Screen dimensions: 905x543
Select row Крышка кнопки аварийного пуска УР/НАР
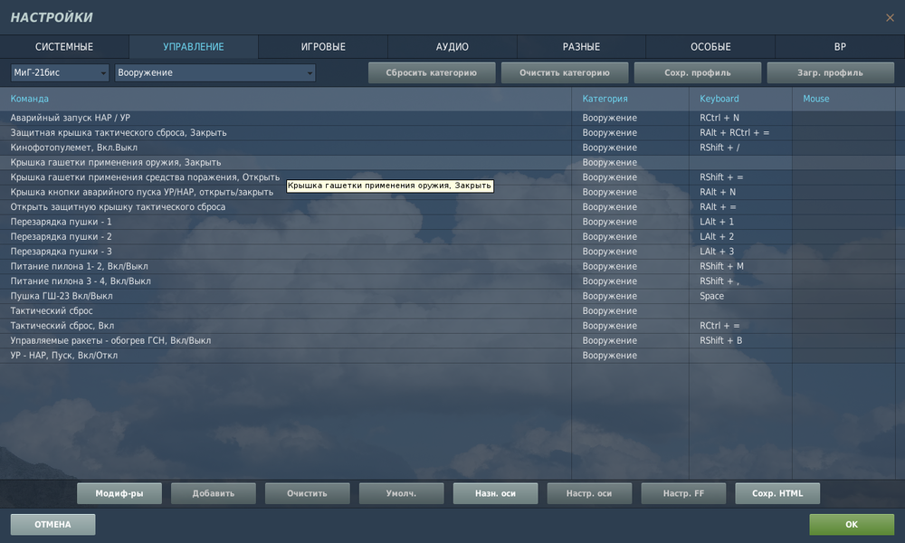pos(448,192)
